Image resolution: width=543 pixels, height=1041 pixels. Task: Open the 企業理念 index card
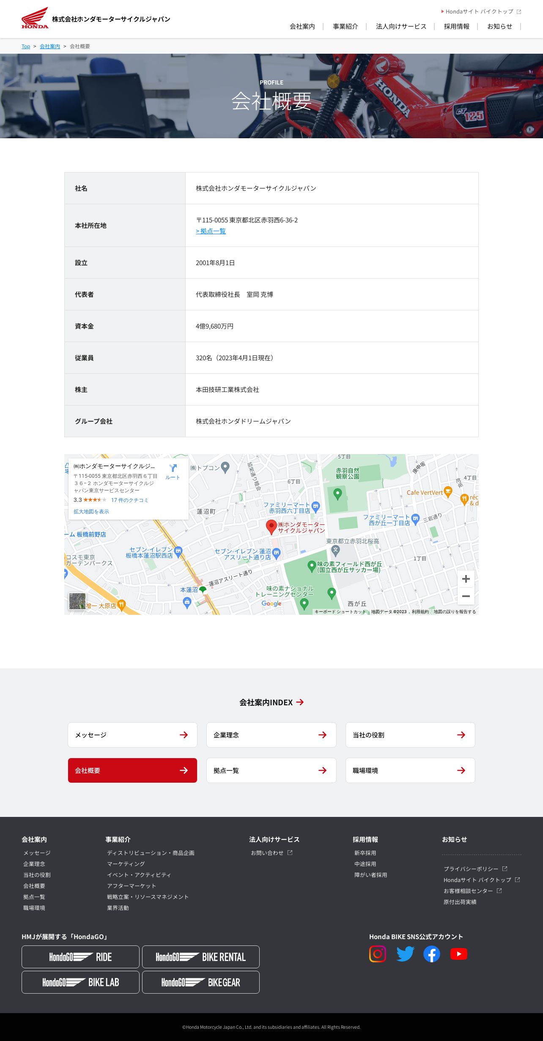coord(271,735)
